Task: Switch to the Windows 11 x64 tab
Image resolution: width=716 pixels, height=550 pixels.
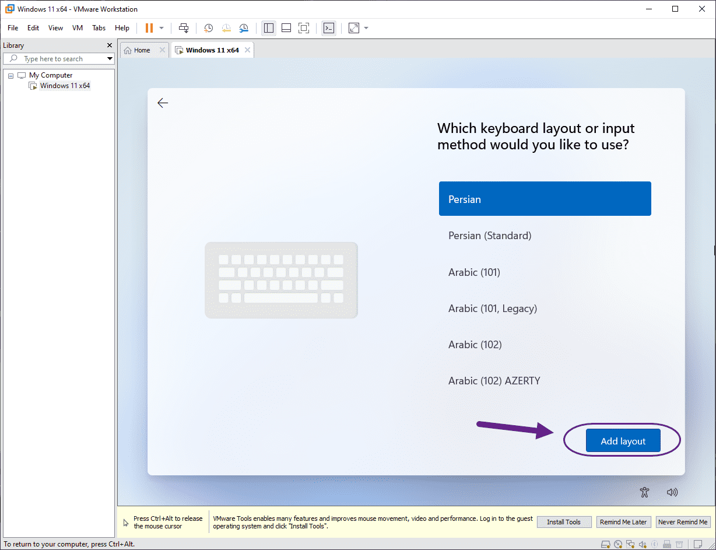Action: click(212, 50)
